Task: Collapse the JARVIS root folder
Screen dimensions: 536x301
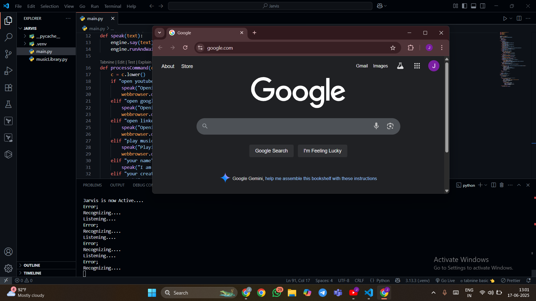Action: coord(20,28)
